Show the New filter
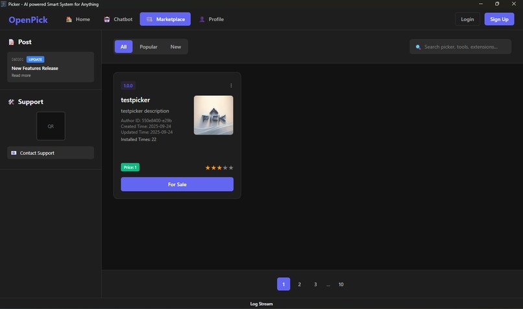 coord(176,47)
